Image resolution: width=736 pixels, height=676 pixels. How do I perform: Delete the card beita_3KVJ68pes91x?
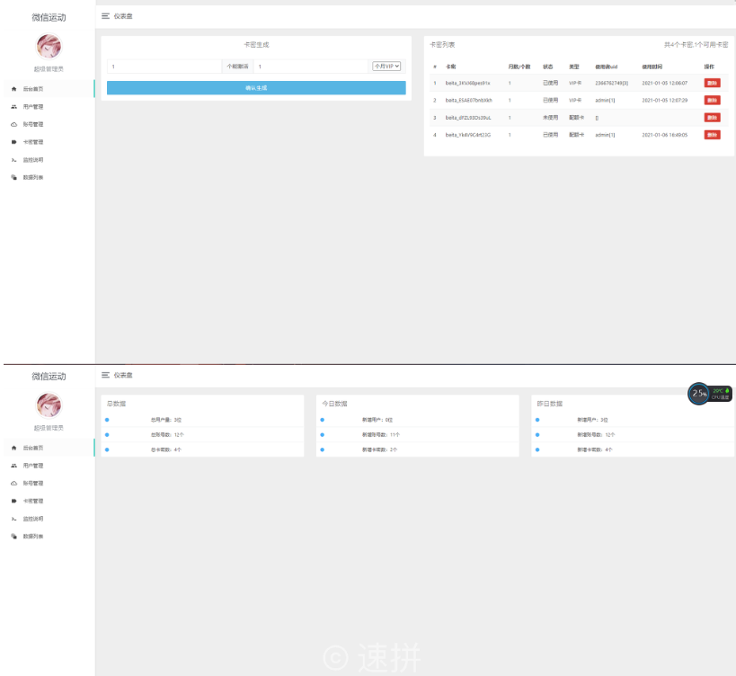point(712,83)
